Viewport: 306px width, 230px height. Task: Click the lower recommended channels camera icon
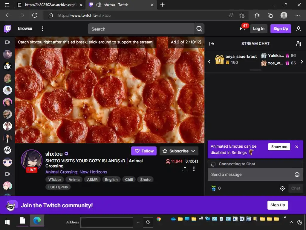(x=7, y=174)
